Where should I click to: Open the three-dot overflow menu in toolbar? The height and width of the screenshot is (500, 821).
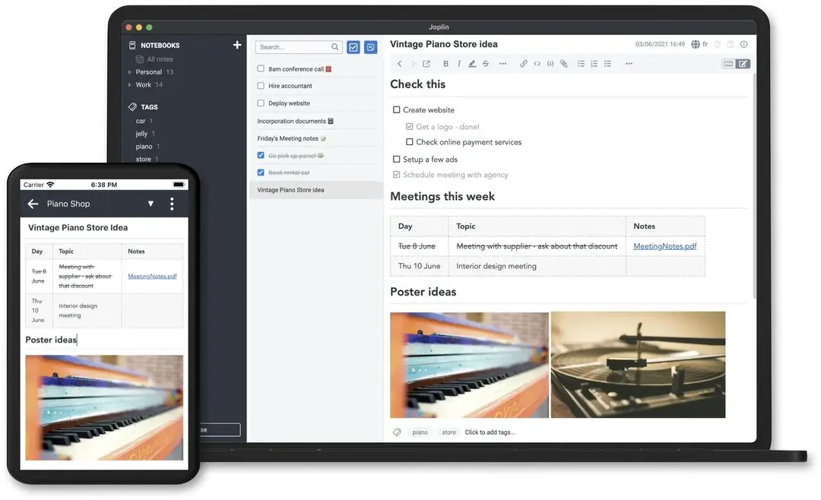629,63
